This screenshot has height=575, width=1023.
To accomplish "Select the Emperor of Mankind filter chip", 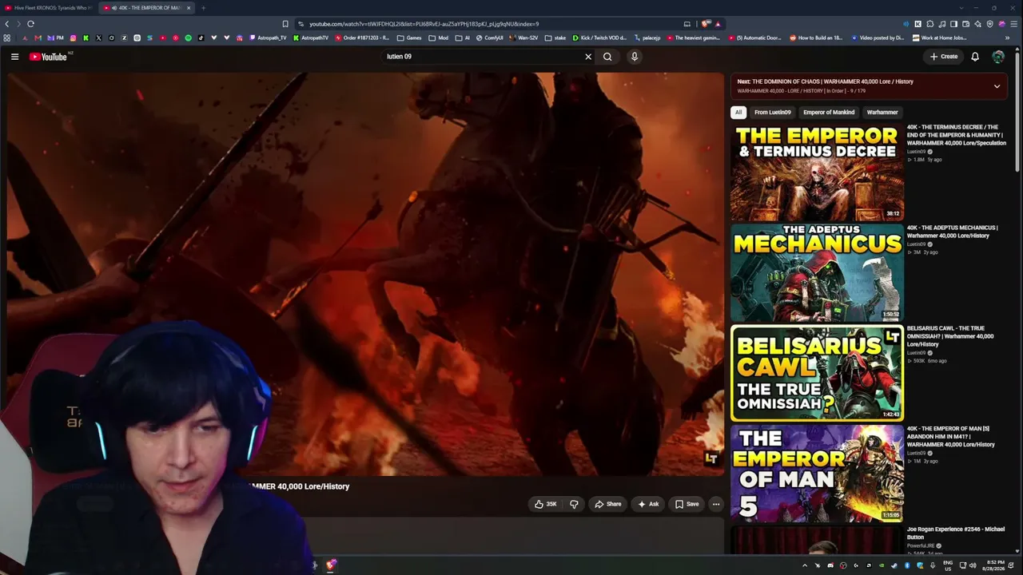I will (x=829, y=113).
